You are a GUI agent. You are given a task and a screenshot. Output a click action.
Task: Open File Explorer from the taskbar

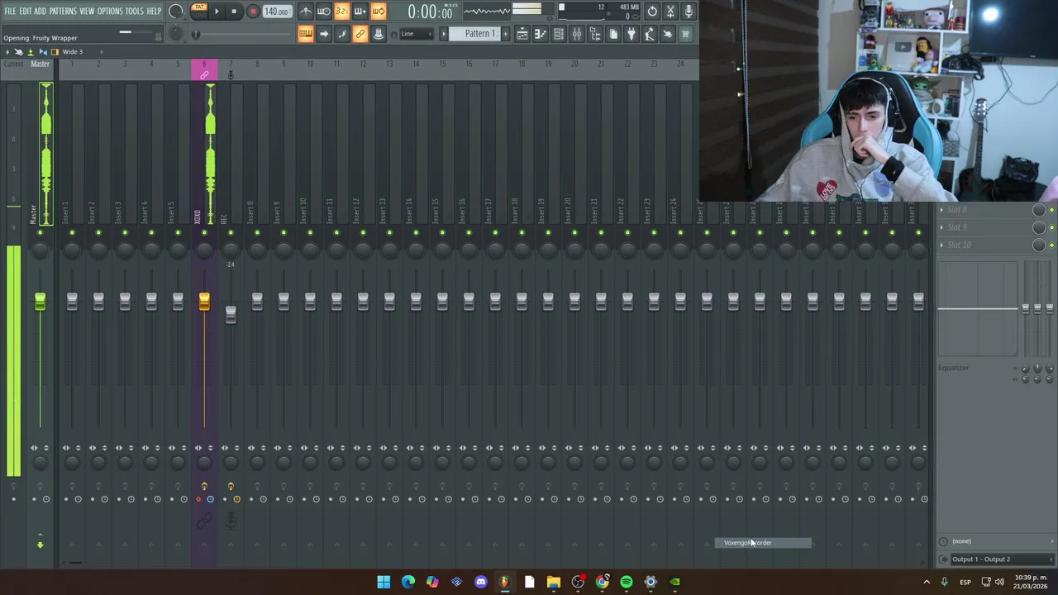pyautogui.click(x=554, y=582)
